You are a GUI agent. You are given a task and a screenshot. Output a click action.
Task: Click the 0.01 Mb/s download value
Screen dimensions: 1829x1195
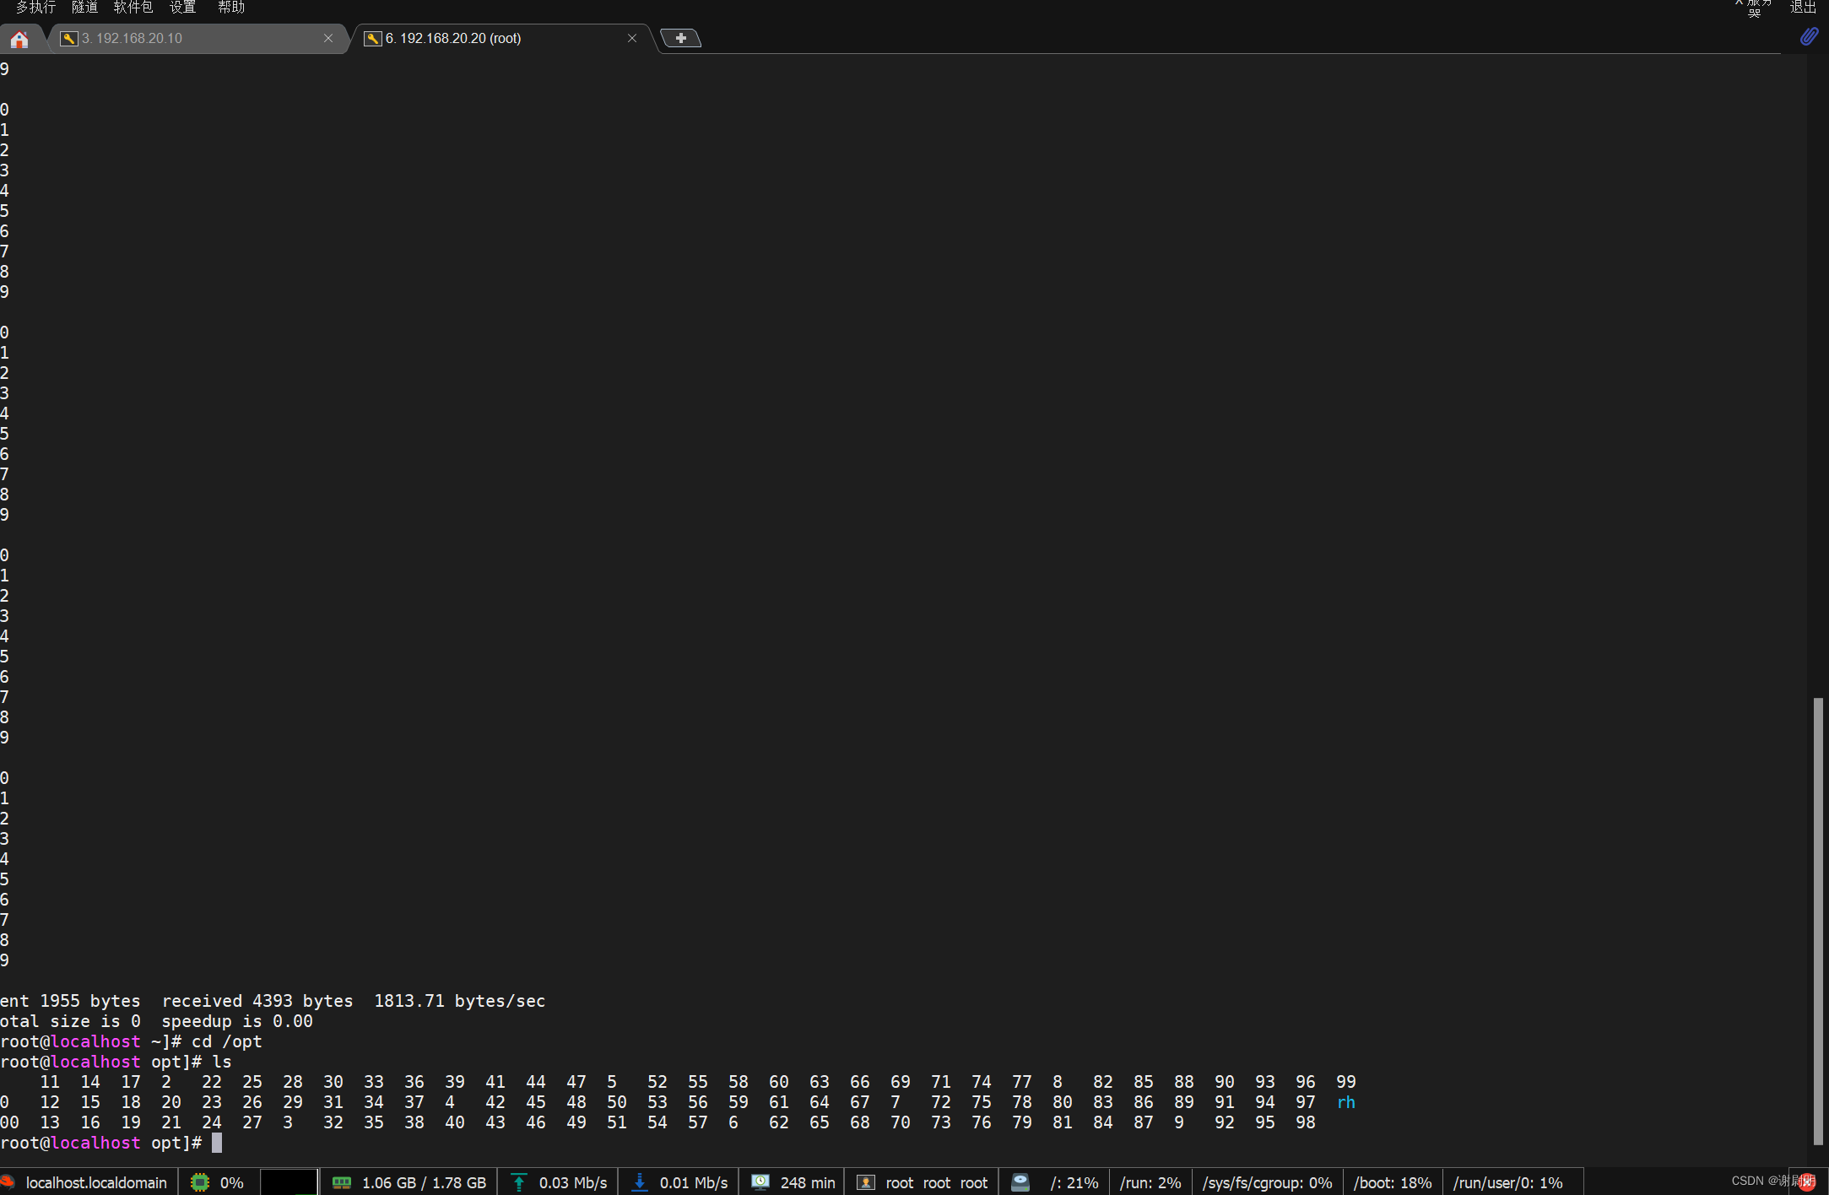[x=694, y=1182]
